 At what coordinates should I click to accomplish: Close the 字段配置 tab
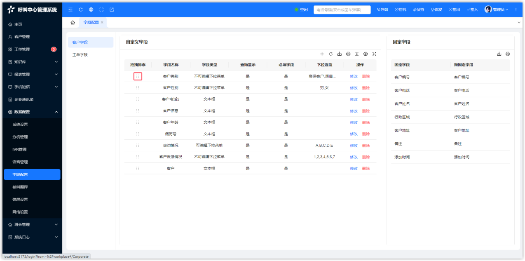pos(102,22)
